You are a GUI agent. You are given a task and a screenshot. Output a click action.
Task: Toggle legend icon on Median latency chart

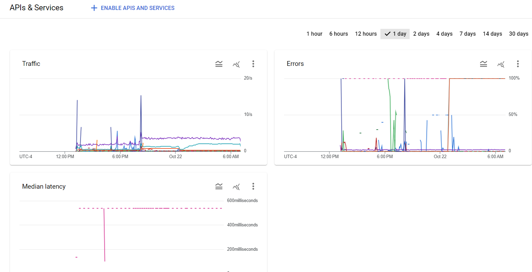click(219, 186)
